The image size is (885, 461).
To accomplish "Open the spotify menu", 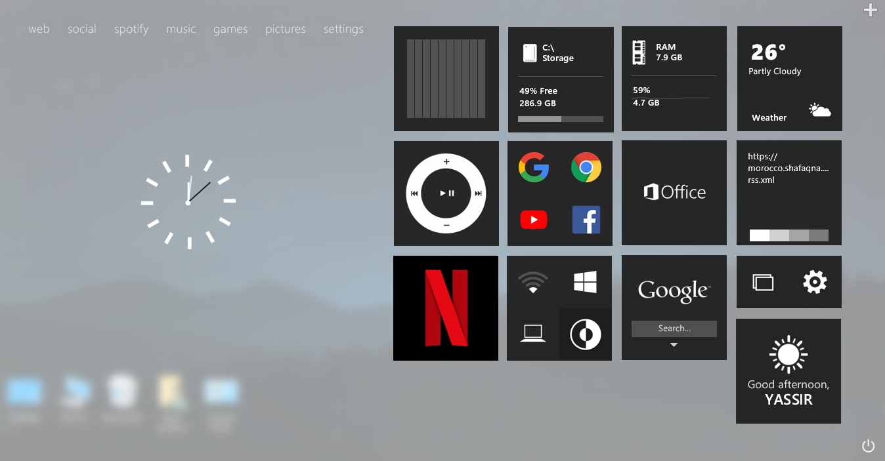I will pyautogui.click(x=131, y=29).
